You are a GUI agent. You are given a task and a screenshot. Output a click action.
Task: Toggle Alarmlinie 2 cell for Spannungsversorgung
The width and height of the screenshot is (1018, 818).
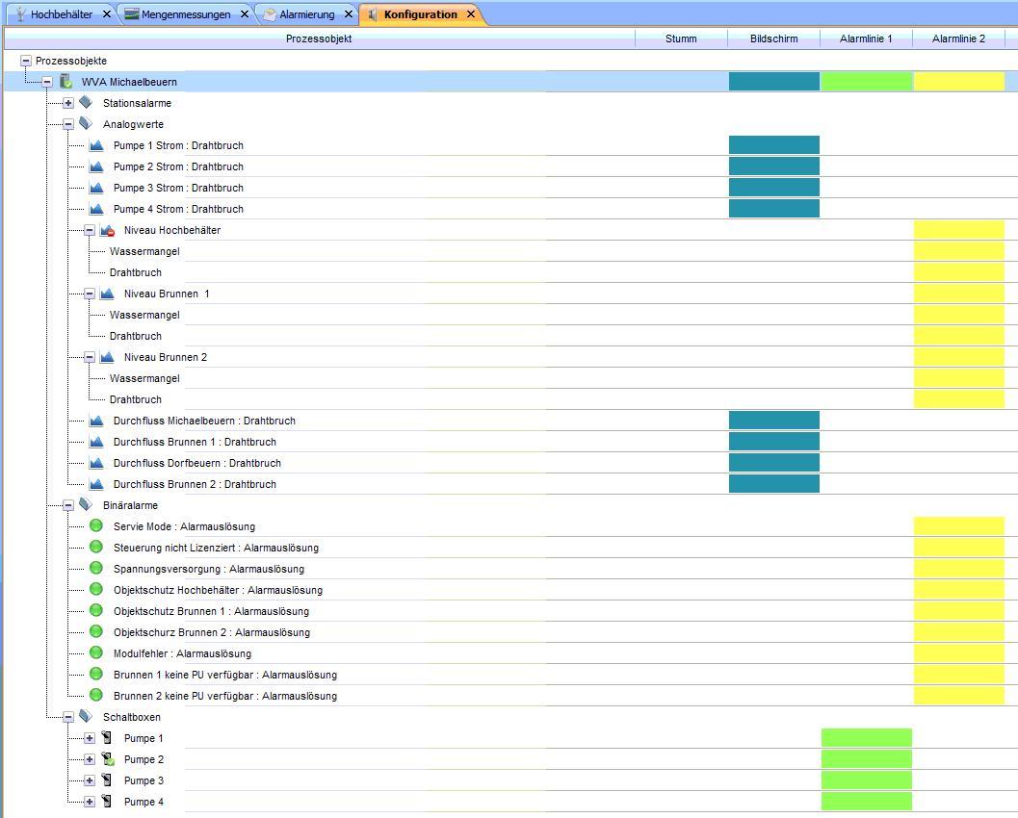pyautogui.click(x=958, y=569)
